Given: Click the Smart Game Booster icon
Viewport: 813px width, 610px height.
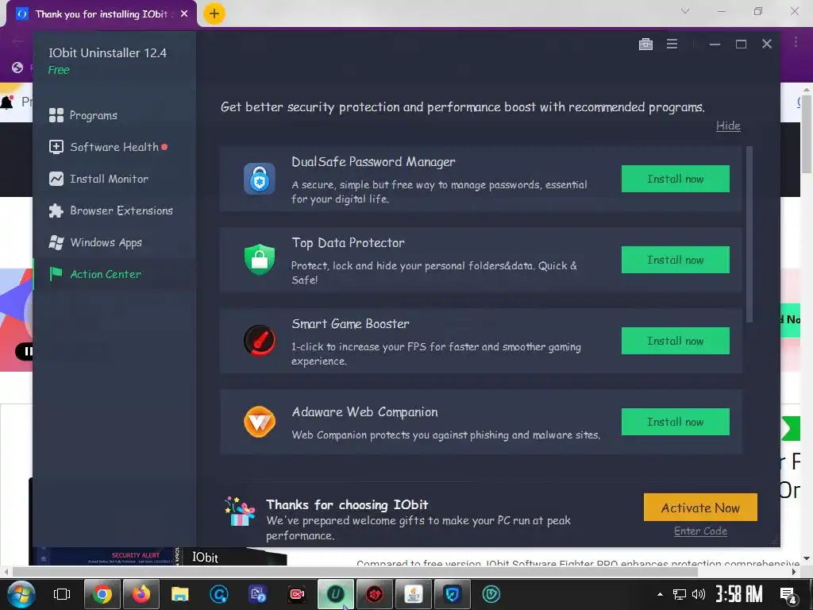Looking at the screenshot, I should pos(260,340).
